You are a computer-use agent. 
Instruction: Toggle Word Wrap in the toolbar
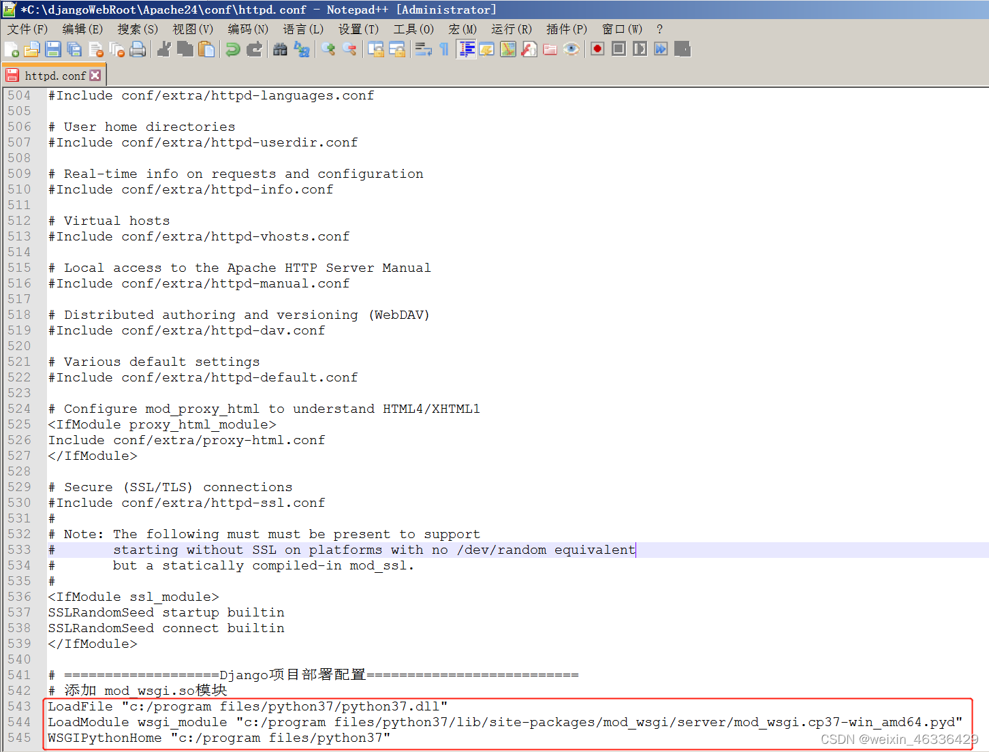(x=423, y=49)
